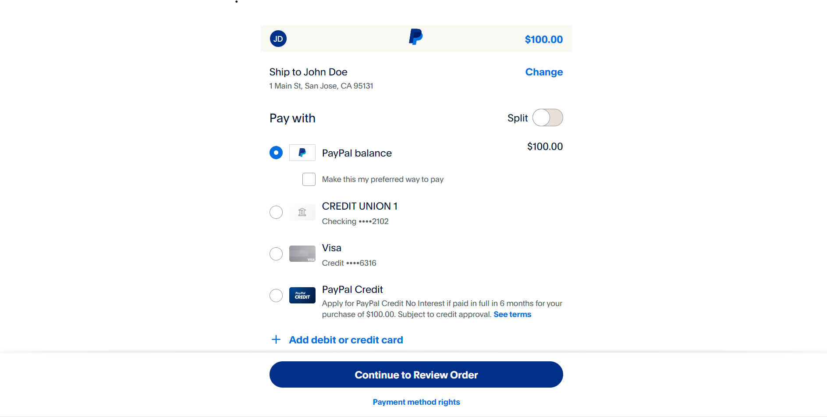Click the JD user avatar icon
This screenshot has width=827, height=417.
pos(278,39)
